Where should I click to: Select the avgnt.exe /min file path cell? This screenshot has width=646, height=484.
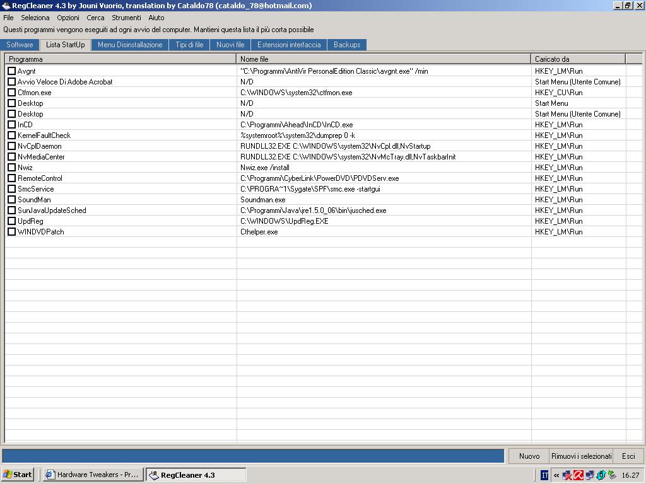coord(334,71)
